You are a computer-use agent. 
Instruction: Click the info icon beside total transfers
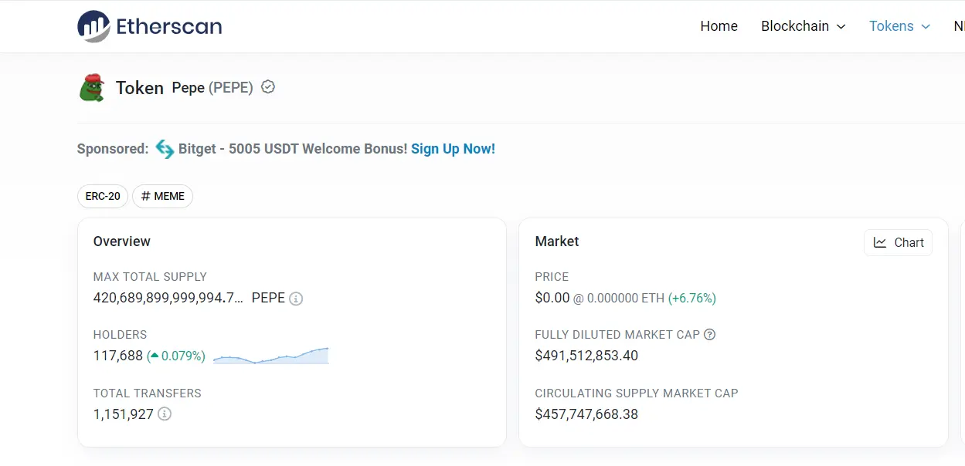165,414
